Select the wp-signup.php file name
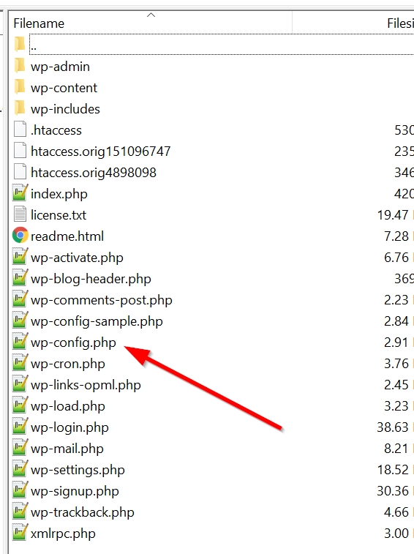Viewport: 414px width, 554px height. [75, 490]
